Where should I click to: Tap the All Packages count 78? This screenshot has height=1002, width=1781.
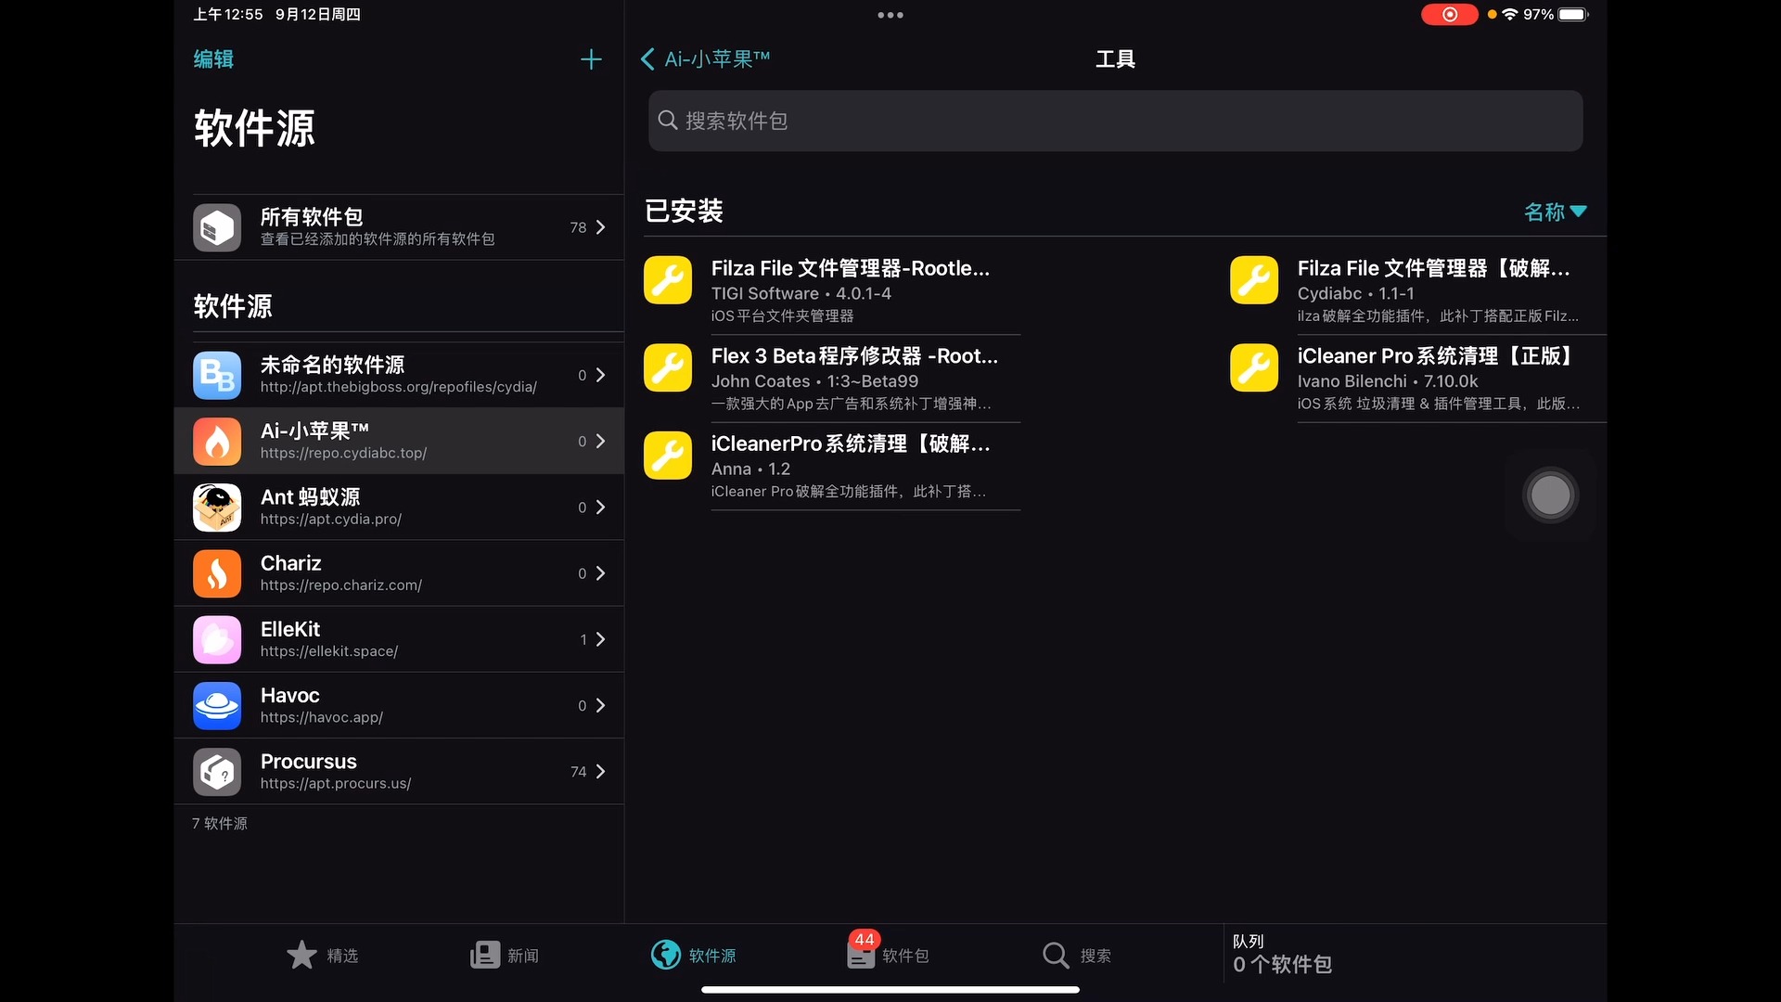click(578, 227)
